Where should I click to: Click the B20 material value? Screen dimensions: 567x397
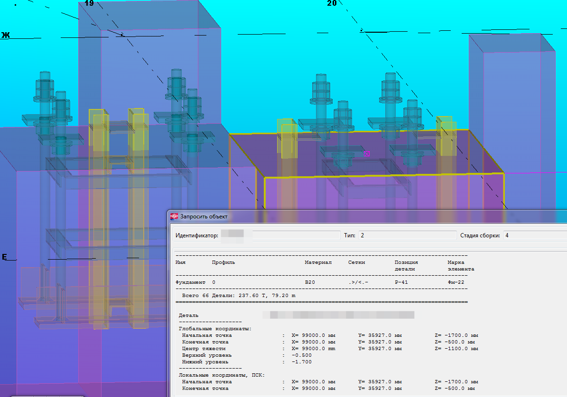(310, 282)
